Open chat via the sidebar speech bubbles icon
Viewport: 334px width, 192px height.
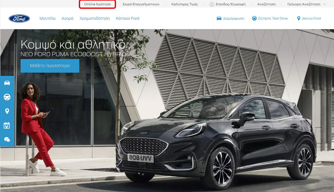pyautogui.click(x=7, y=140)
